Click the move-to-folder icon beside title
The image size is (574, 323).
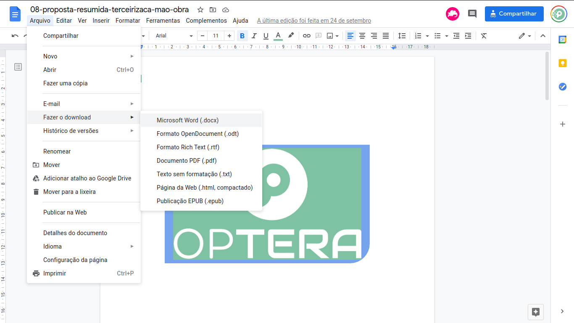coord(213,10)
